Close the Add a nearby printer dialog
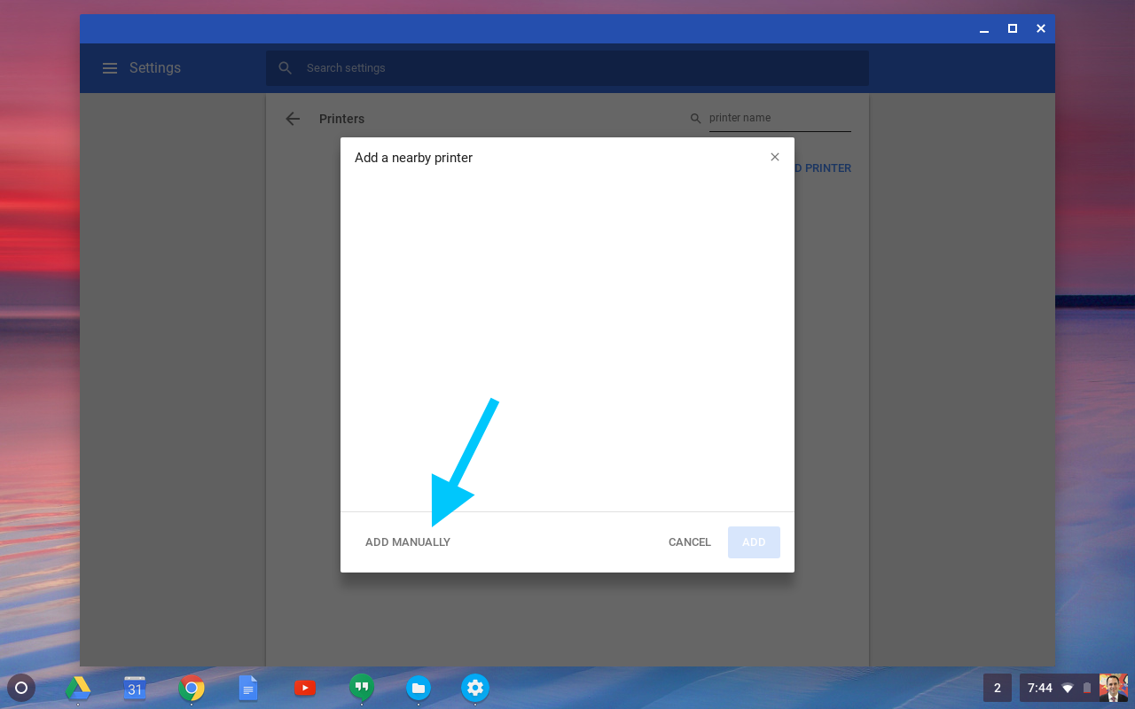 [x=775, y=157]
